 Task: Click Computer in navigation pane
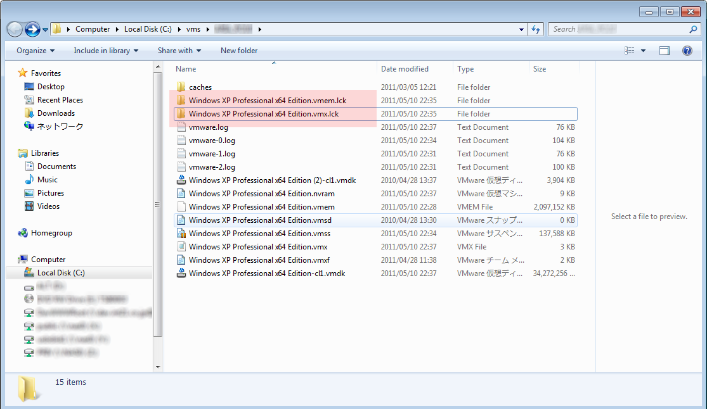click(x=48, y=260)
